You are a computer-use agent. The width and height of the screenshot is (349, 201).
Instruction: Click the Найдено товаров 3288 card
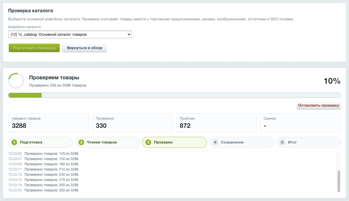49,123
